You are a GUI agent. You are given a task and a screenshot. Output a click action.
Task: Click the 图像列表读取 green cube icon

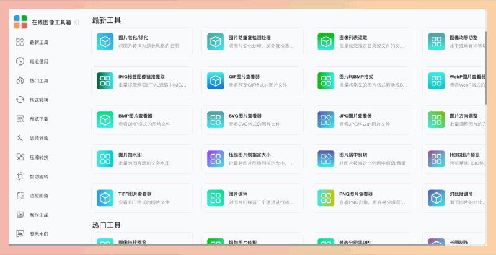326,41
